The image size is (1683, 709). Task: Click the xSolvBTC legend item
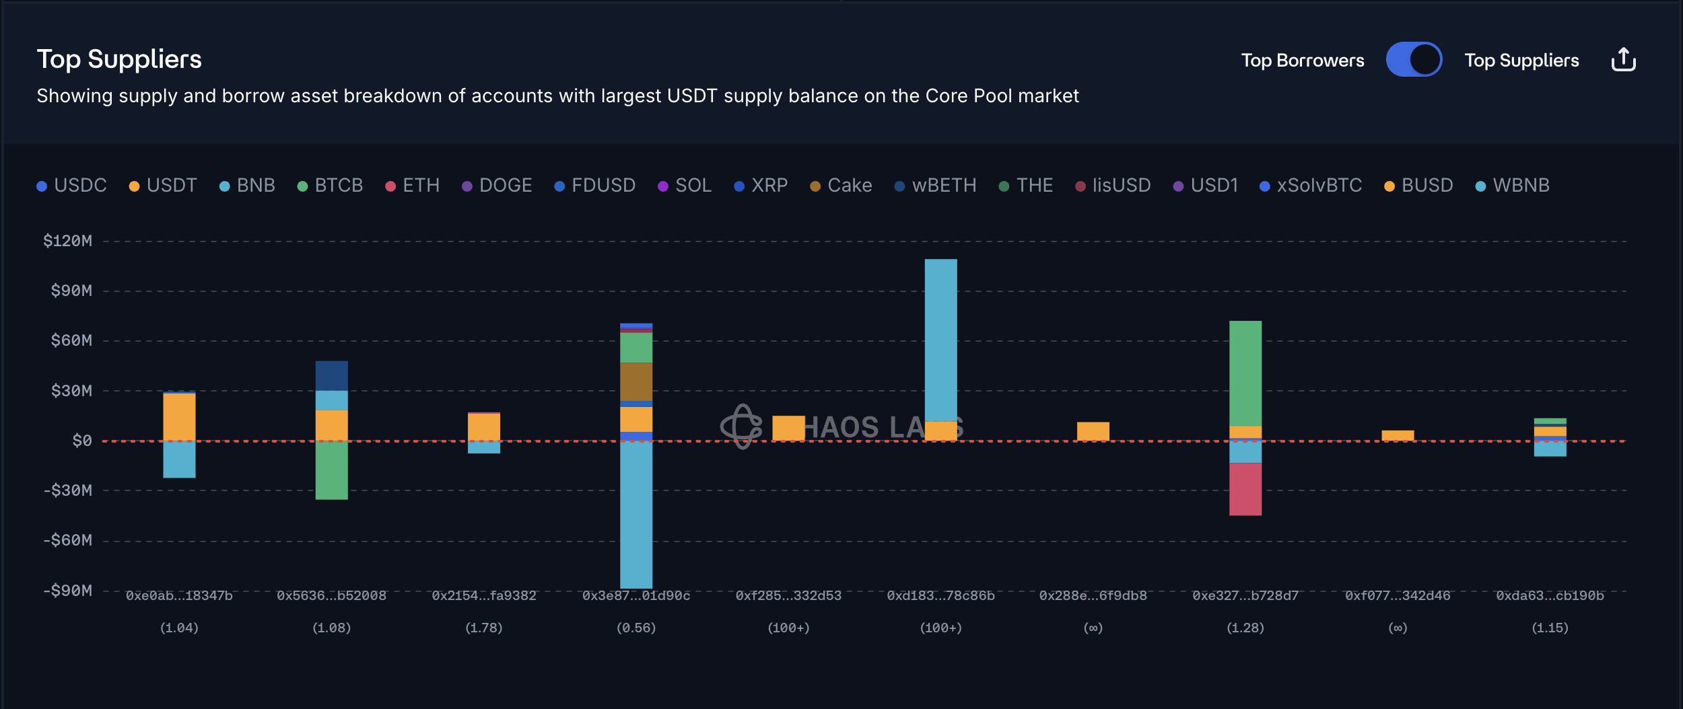1311,186
